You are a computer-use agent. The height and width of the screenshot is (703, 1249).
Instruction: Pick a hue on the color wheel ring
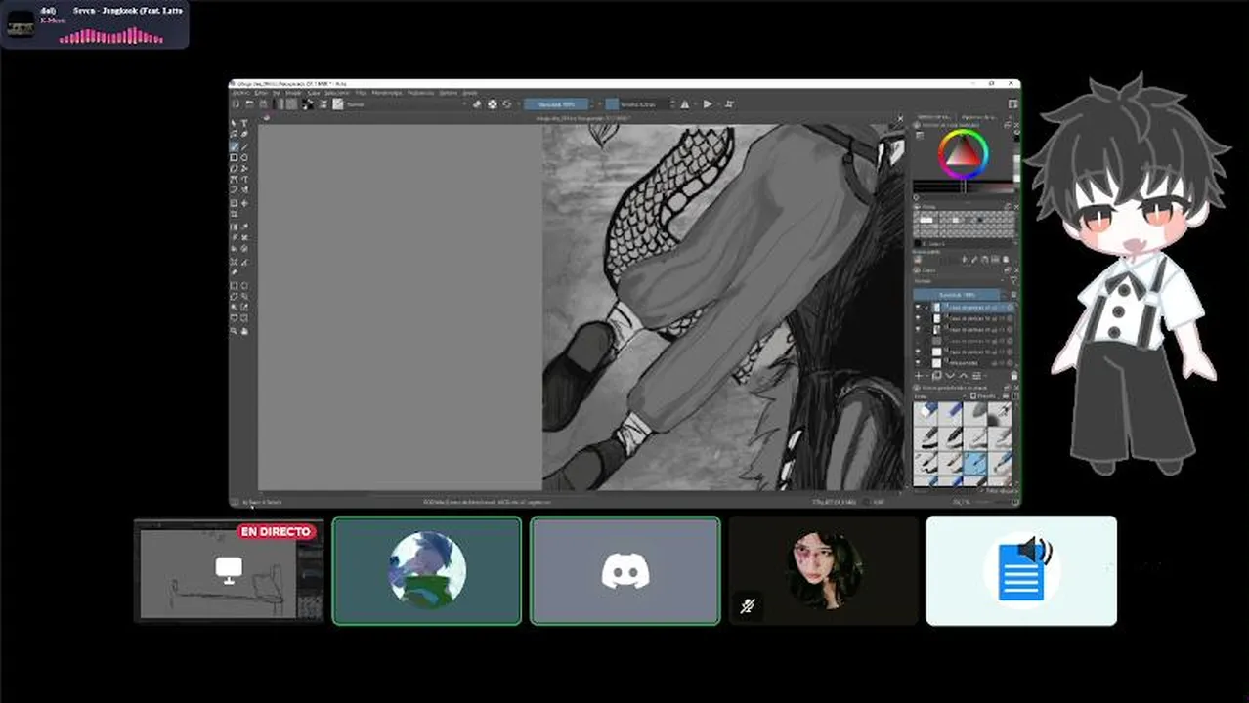click(985, 153)
